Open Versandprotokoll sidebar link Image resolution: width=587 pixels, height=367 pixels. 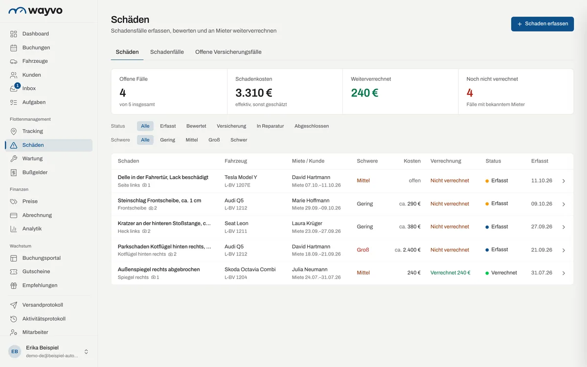pyautogui.click(x=49, y=305)
